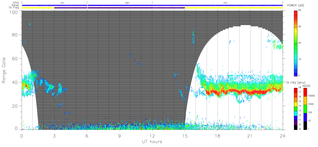Image resolution: width=318 pixels, height=147 pixels.
Task: Click the 100 label on NOISE scale
Action: click(x=309, y=112)
